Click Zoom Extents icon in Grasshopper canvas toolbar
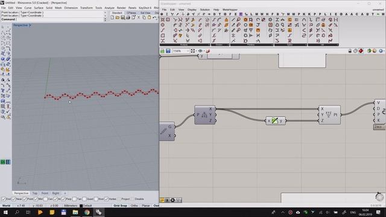This screenshot has height=217, width=386. 193,51
